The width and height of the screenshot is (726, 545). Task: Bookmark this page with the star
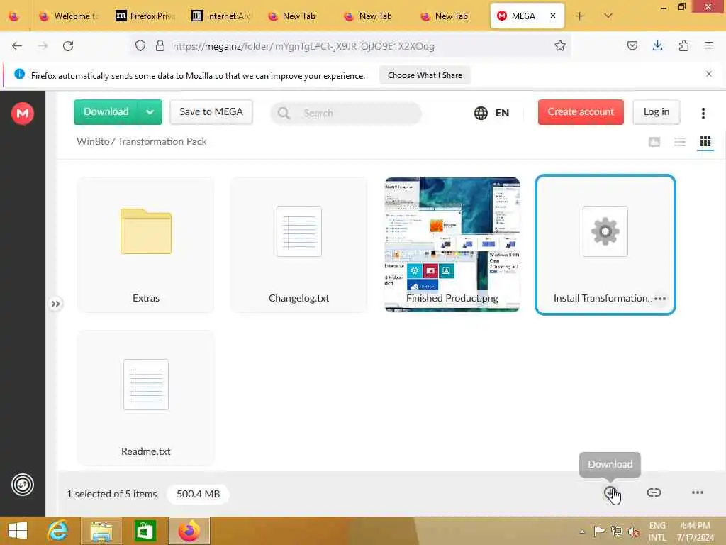click(560, 45)
